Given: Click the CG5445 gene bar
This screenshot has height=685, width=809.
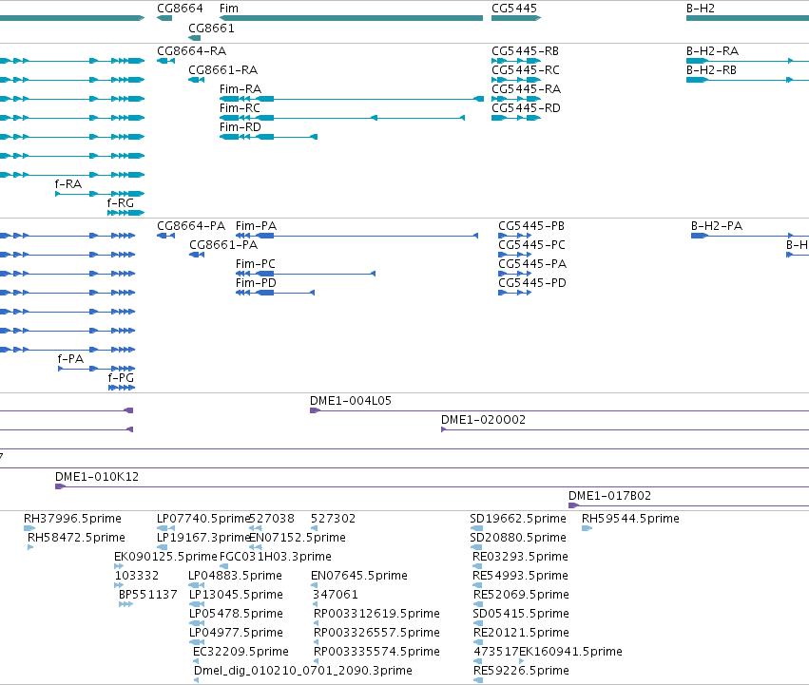Looking at the screenshot, I should (x=516, y=18).
